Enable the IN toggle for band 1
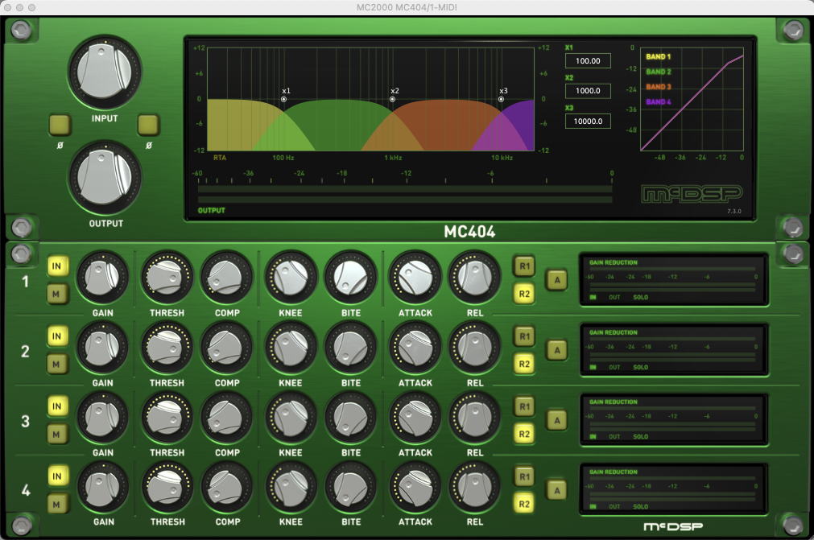Viewport: 814px width, 540px height. pyautogui.click(x=57, y=266)
